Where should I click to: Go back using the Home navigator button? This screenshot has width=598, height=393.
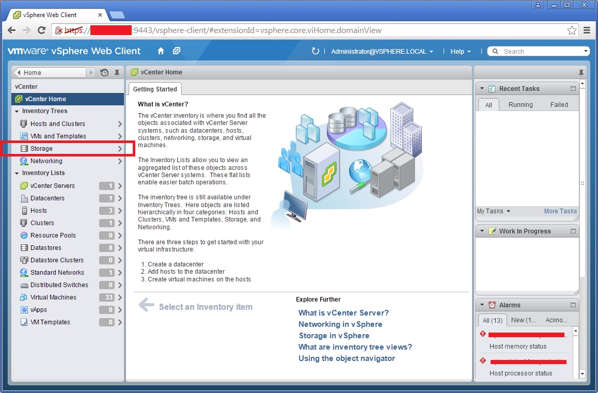(x=50, y=72)
